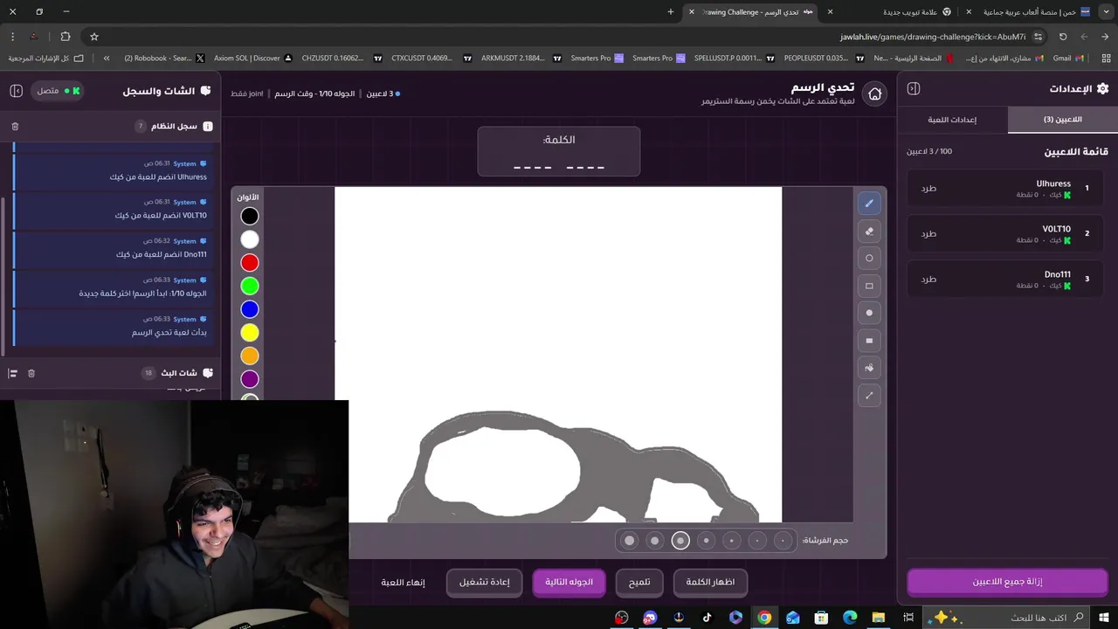Open Task View on the taskbar
Image resolution: width=1118 pixels, height=629 pixels.
pyautogui.click(x=908, y=618)
